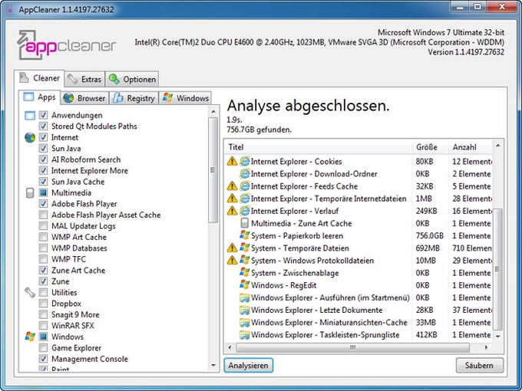Click results horizontal scrollbar right arrow
The image size is (522, 391).
pos(487,347)
